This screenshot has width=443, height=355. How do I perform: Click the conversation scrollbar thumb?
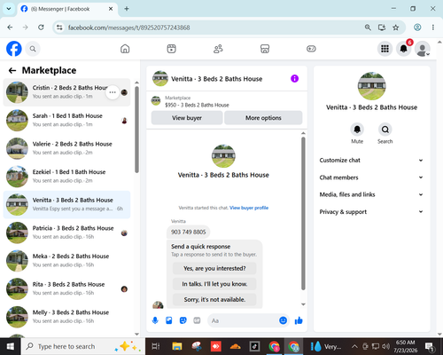(303, 213)
